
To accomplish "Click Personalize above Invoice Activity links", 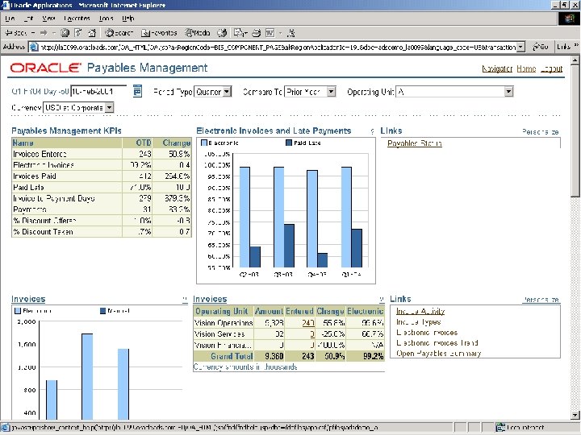I will coord(541,300).
